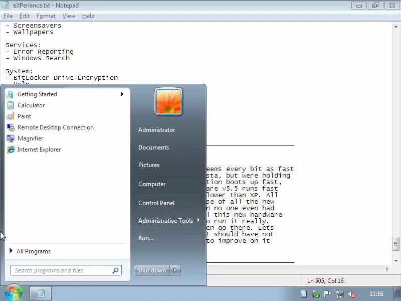The image size is (401, 301).
Task: Expand the Administrative Tools submenu arrow
Action: [x=198, y=220]
